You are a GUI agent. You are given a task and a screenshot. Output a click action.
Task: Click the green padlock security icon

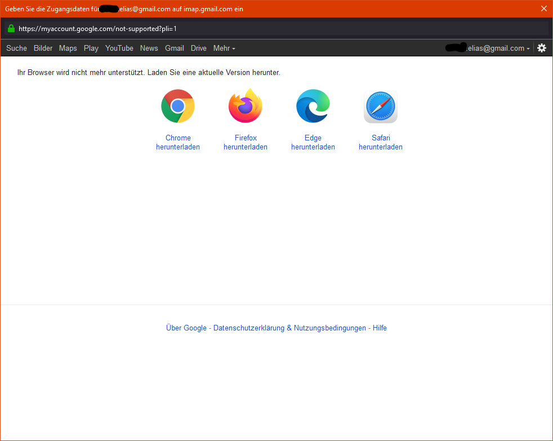(x=11, y=28)
